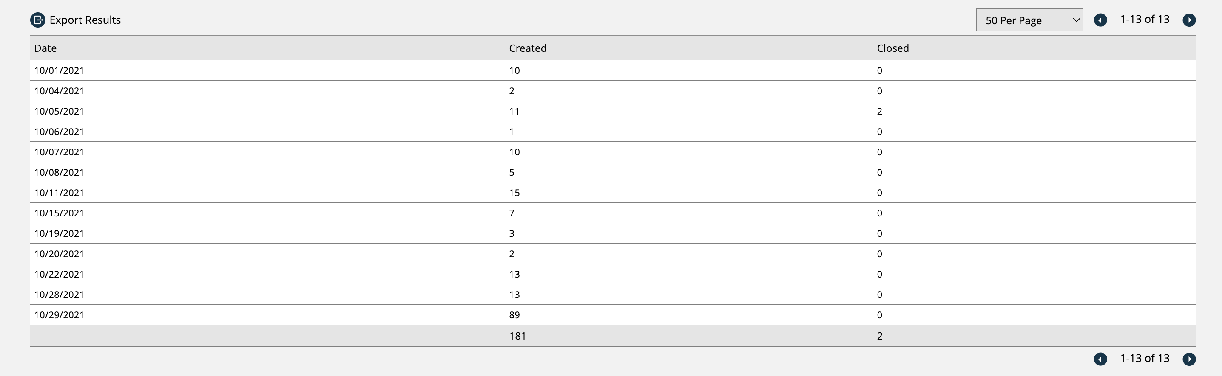1222x376 pixels.
Task: Click the previous page arrow at top
Action: coord(1101,20)
